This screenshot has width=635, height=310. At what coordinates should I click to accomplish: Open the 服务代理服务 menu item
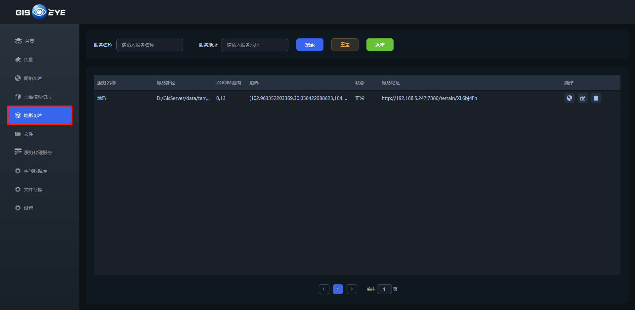(40, 152)
